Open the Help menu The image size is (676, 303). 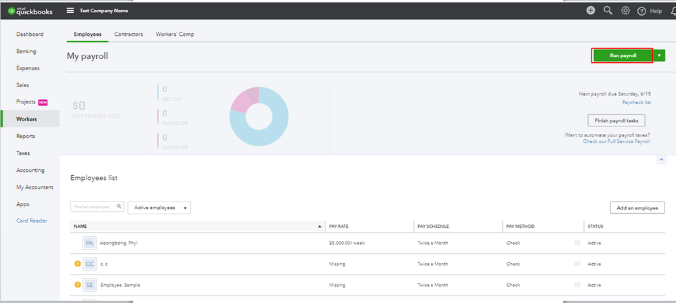click(649, 11)
